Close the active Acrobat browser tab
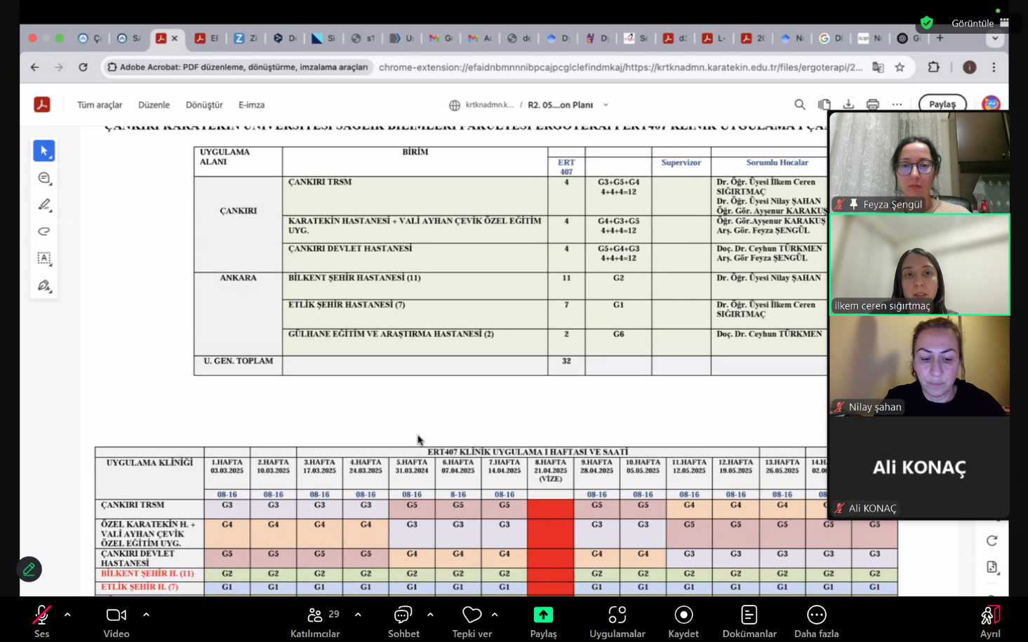This screenshot has width=1028, height=642. click(x=175, y=39)
